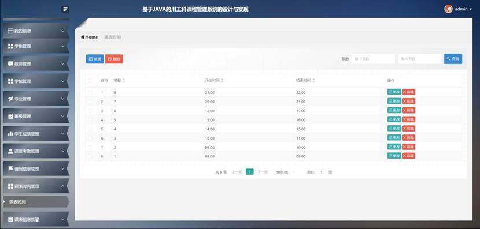
Task: Click the teal edit button for row 5
Action: coord(394,129)
